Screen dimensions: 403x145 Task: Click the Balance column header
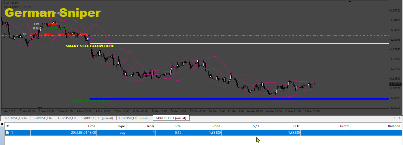click(376, 126)
